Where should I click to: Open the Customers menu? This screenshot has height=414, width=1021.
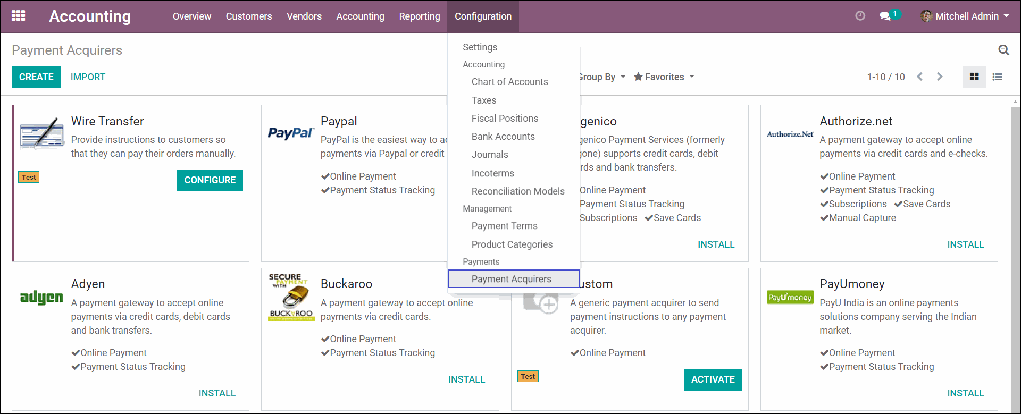(249, 16)
